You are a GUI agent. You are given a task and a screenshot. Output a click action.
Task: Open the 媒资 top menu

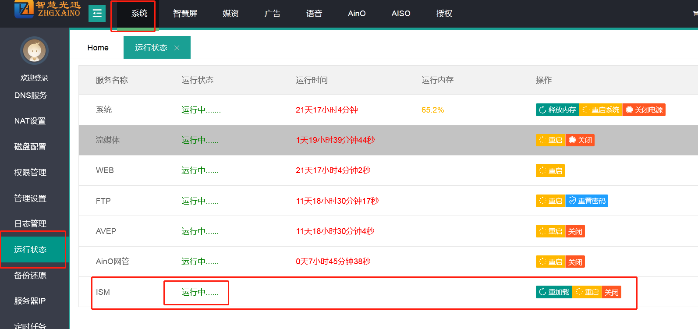pyautogui.click(x=230, y=14)
